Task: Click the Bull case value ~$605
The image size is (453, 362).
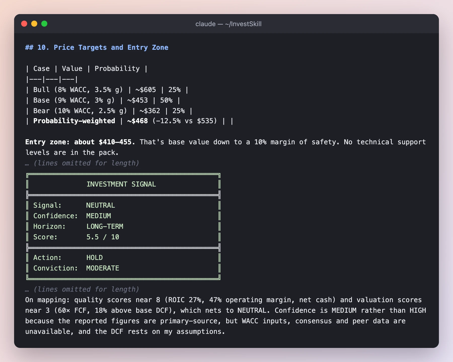Action: click(146, 90)
